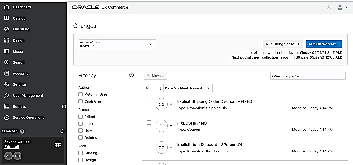Screen dimensions: 353x165
Task: Open the Catalog book icon
Action: tap(7, 18)
